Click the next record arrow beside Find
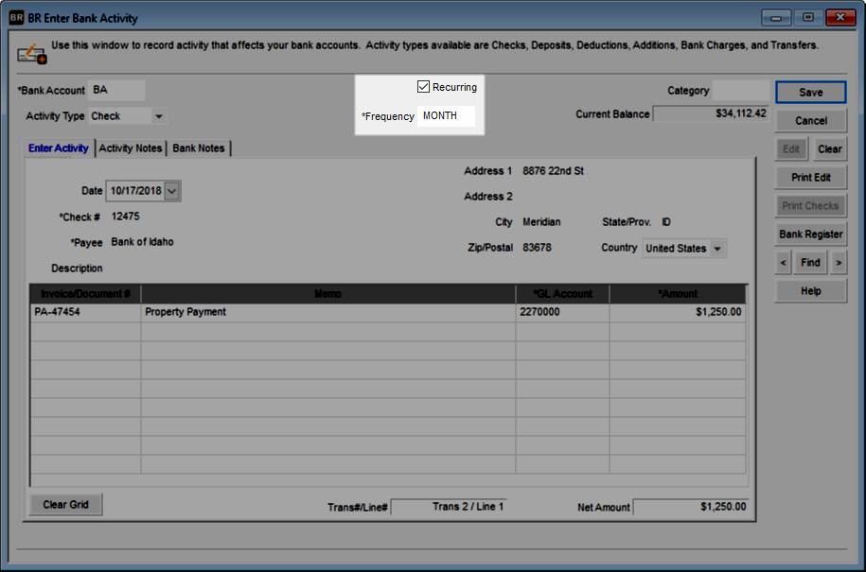This screenshot has width=866, height=572. pyautogui.click(x=839, y=262)
